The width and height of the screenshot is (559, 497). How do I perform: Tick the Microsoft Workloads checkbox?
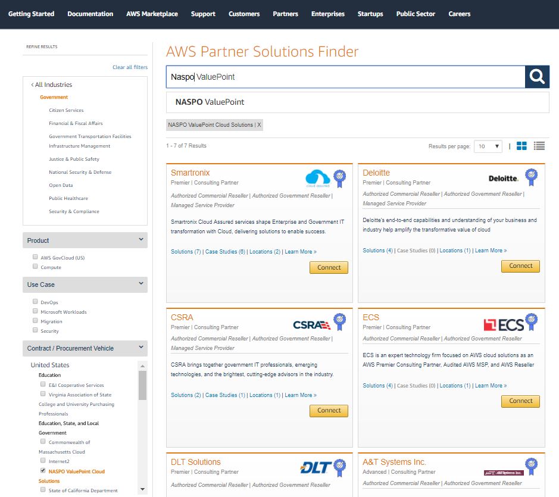(35, 311)
